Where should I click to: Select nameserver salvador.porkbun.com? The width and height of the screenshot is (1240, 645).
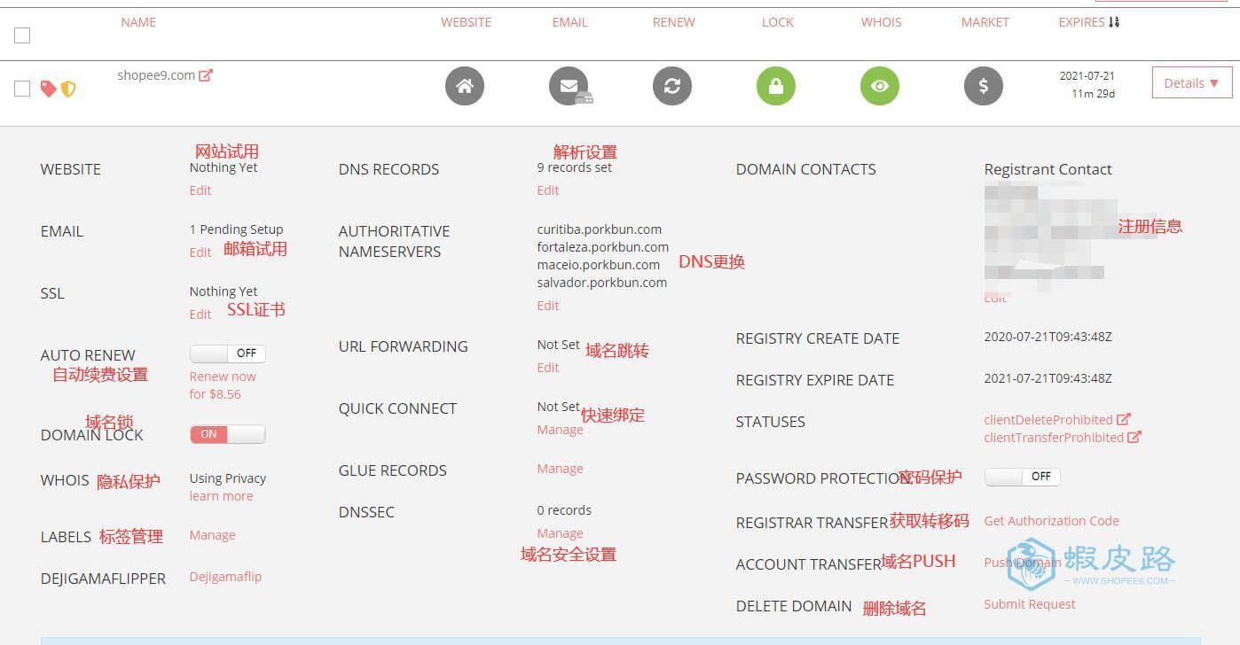[602, 283]
